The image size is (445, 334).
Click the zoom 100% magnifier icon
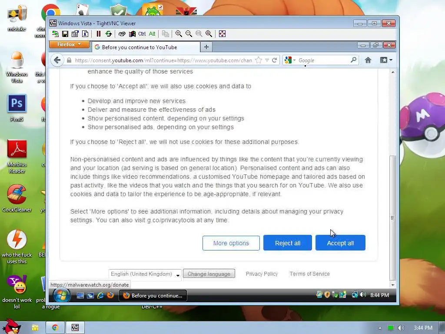click(199, 34)
